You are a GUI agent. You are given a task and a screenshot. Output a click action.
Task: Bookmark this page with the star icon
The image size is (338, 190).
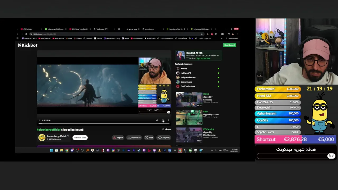202,34
